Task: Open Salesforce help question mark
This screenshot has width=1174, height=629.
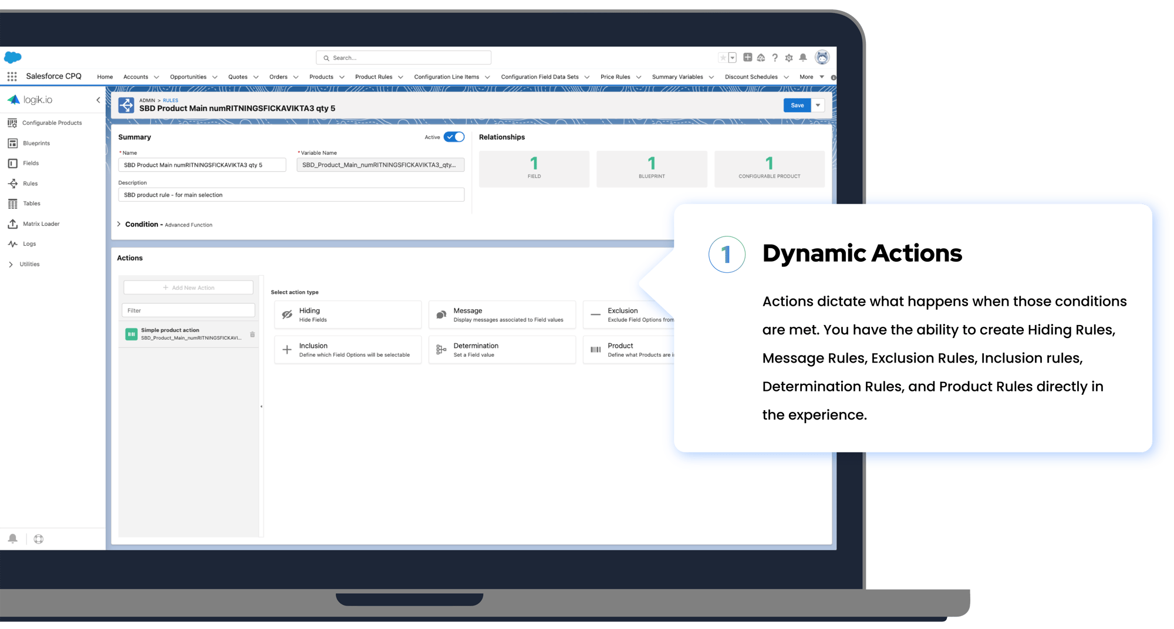Action: pyautogui.click(x=775, y=58)
